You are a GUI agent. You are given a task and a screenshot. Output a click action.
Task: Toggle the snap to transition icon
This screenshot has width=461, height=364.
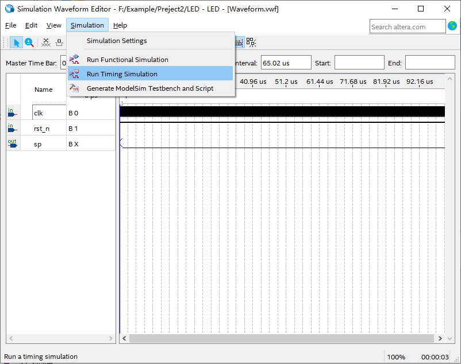[239, 43]
